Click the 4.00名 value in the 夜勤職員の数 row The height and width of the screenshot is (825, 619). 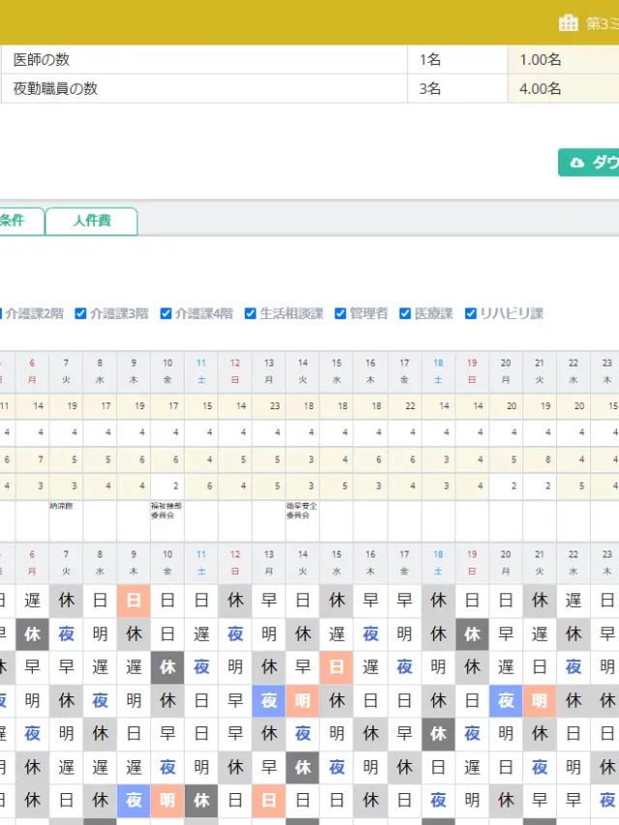[x=540, y=89]
